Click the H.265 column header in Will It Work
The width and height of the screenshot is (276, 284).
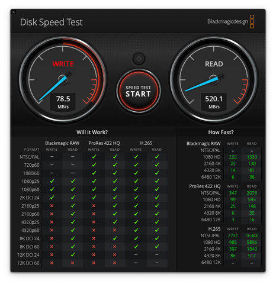(146, 143)
